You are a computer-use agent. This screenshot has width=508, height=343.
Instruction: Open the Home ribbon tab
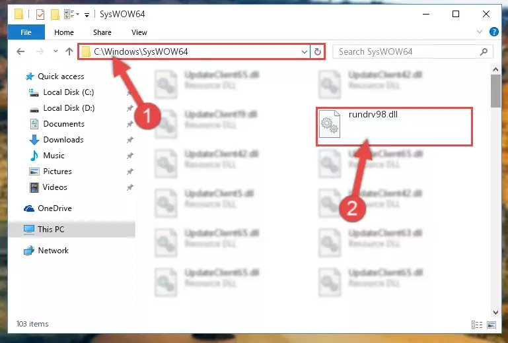pyautogui.click(x=64, y=32)
